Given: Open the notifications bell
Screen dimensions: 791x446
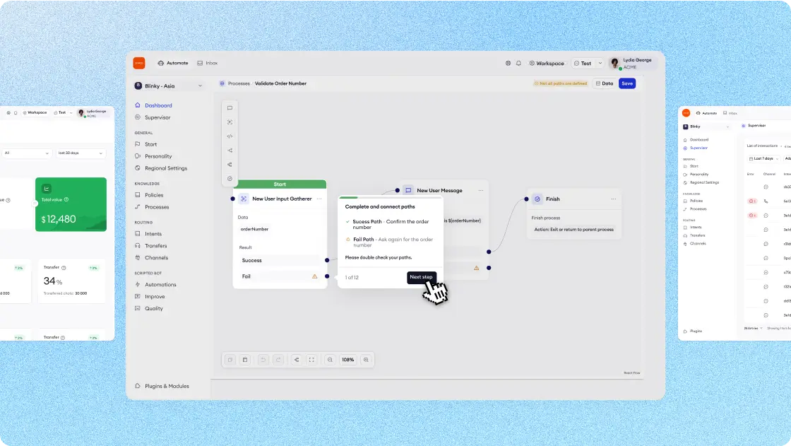Looking at the screenshot, I should click(x=518, y=63).
